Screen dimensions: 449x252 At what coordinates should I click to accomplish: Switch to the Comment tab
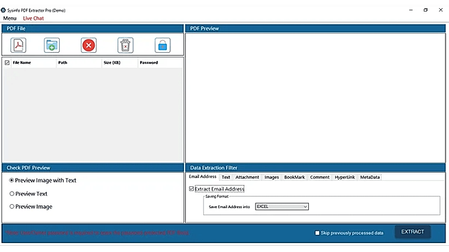[319, 177]
